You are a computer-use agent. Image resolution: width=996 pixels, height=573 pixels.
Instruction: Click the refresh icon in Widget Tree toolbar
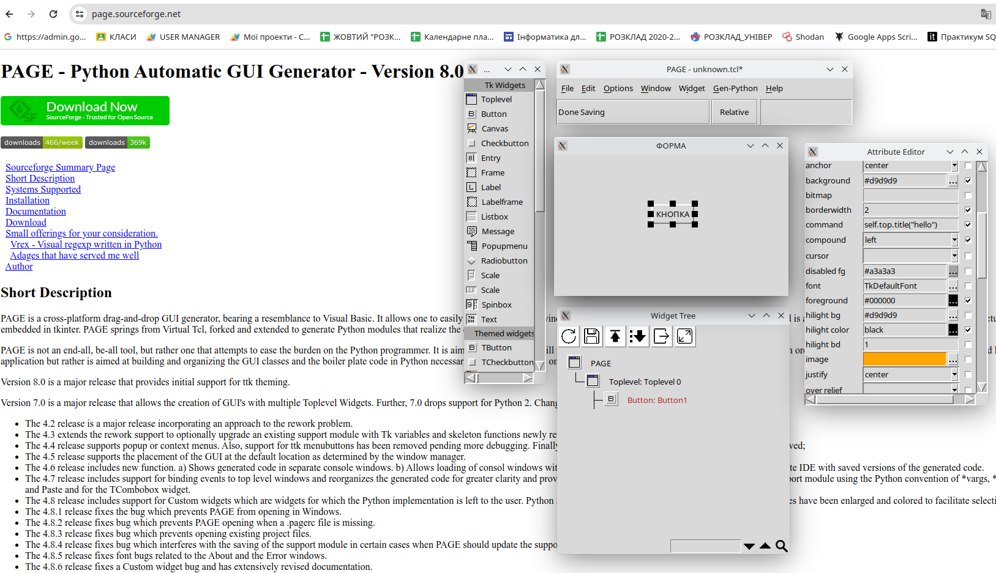tap(569, 336)
